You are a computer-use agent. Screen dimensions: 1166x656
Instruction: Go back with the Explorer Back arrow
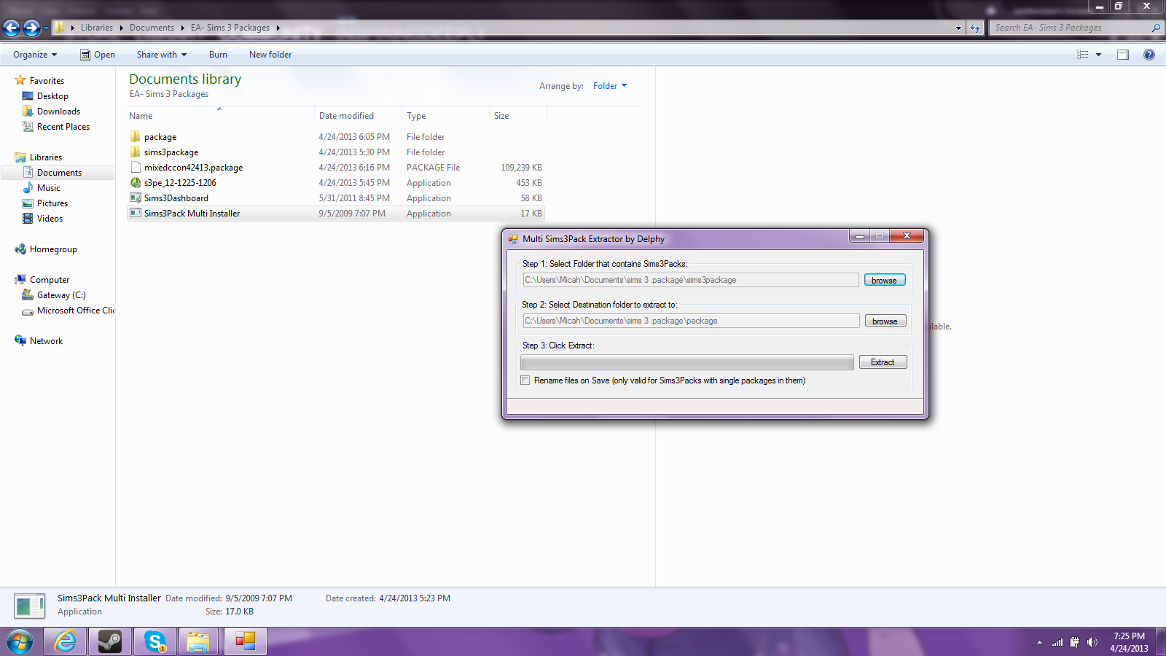(12, 28)
